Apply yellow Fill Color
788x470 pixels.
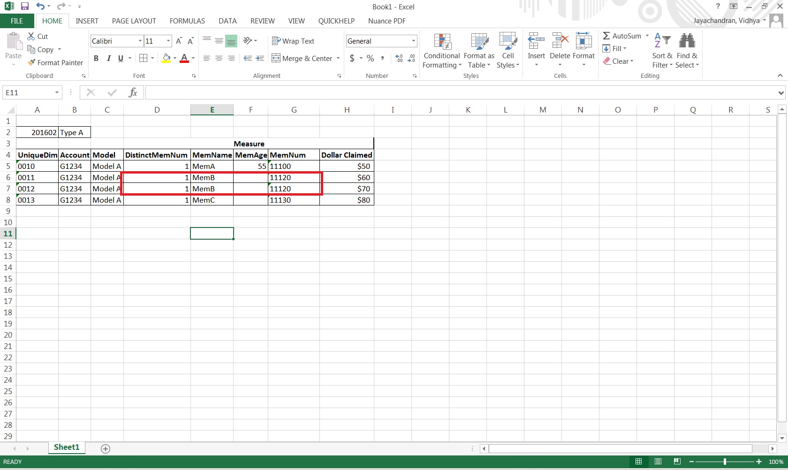[166, 58]
